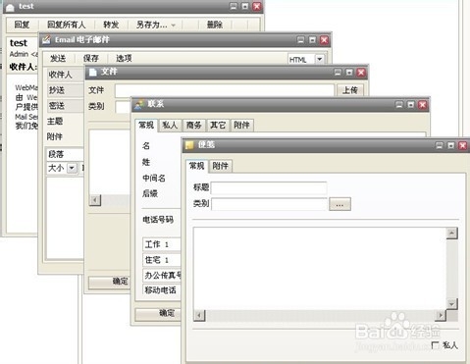Close the Contact (联系) window

pos(423,105)
